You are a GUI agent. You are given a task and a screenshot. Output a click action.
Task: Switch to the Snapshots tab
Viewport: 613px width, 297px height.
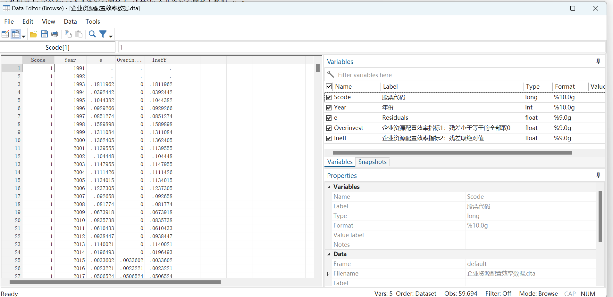(372, 162)
